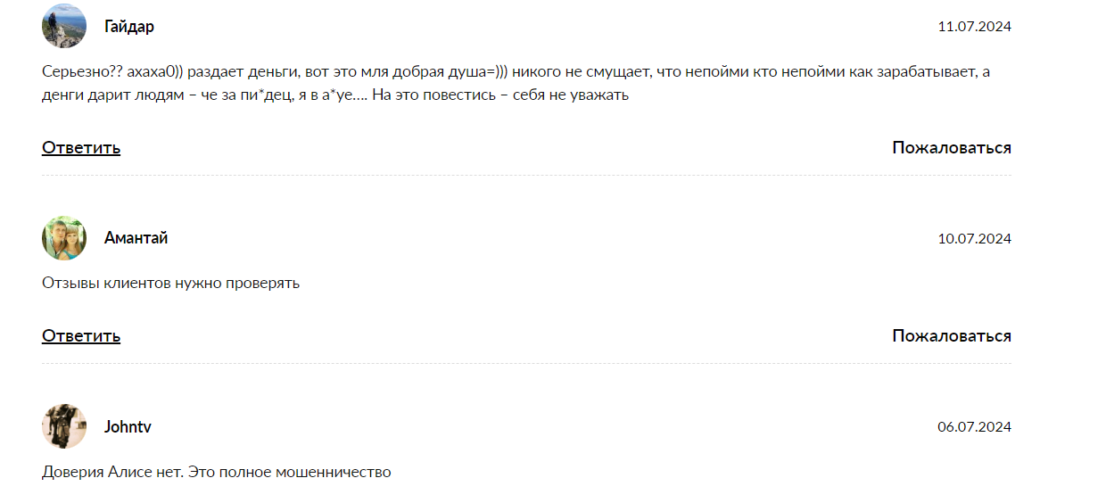
Task: Click the comment "Отзывы клиентов нужно проверять"
Action: (170, 284)
